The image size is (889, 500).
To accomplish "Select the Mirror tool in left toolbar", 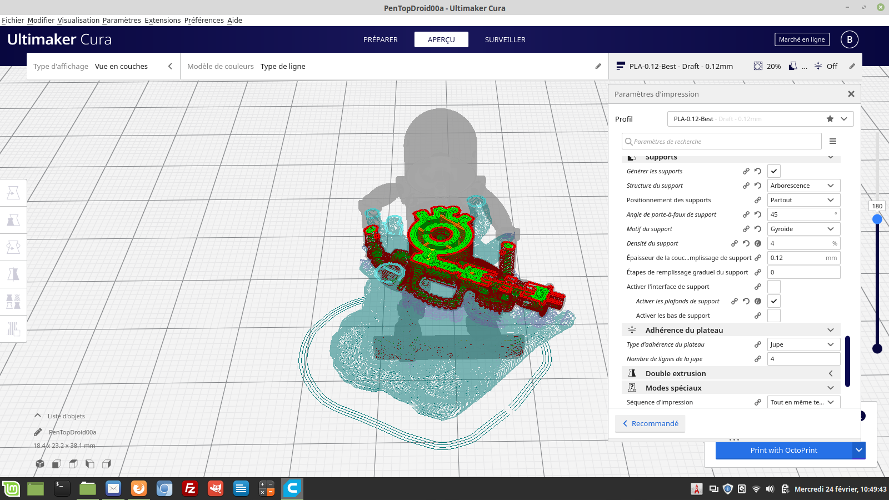I will tap(13, 274).
